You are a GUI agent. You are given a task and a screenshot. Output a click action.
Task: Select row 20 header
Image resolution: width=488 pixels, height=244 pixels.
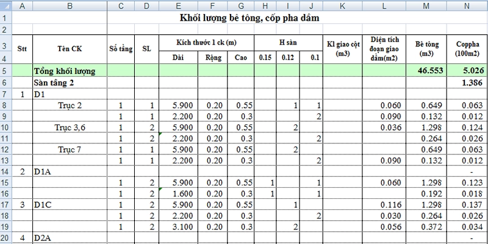(x=4, y=238)
